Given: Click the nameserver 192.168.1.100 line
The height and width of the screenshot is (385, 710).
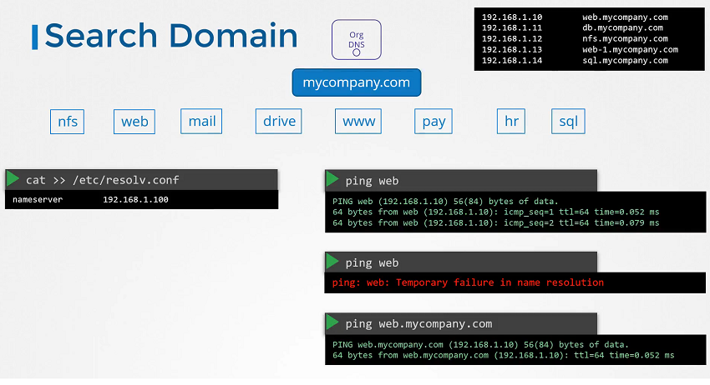Looking at the screenshot, I should (90, 200).
